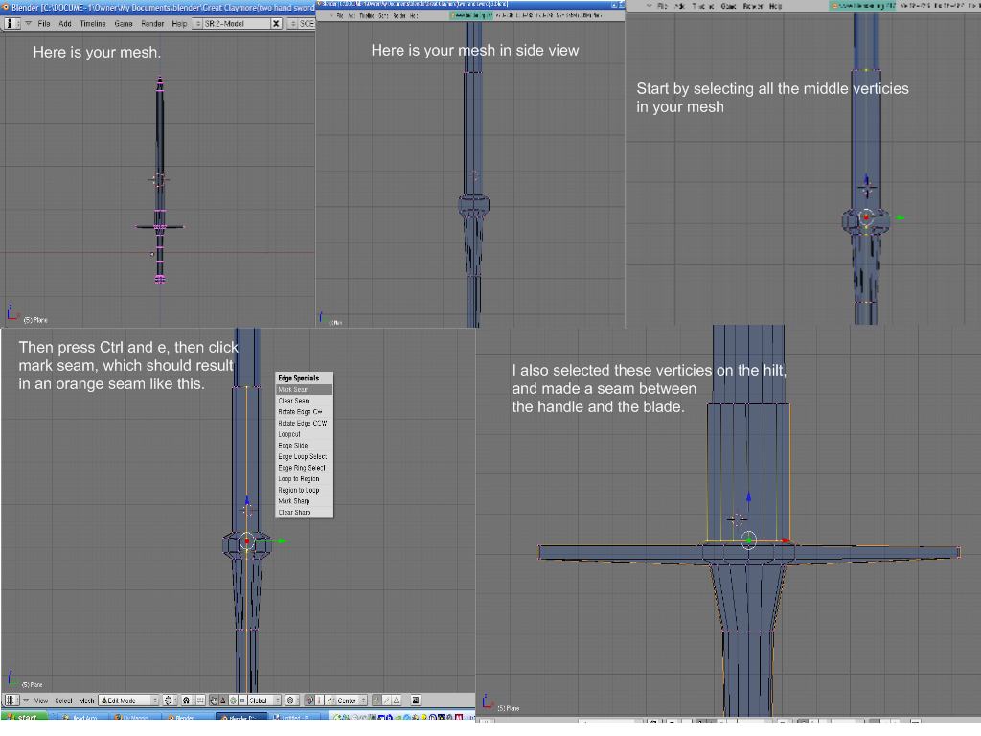
Task: Open the Add menu
Action: [x=65, y=24]
